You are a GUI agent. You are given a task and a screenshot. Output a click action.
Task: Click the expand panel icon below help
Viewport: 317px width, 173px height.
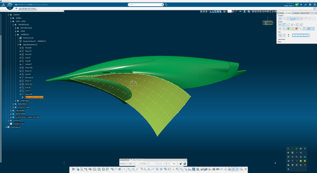(315, 8)
